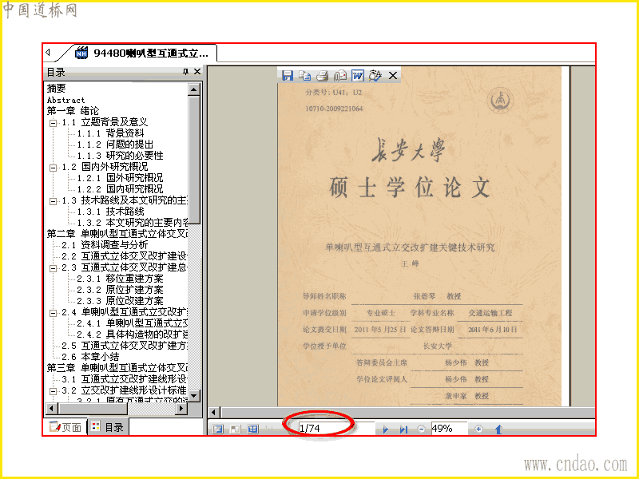Click the outline panel scroll-down arrow
639x479 pixels.
click(194, 395)
